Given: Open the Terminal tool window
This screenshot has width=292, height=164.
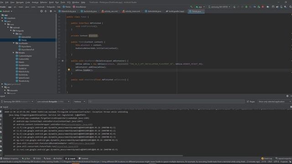Looking at the screenshot, I should point(83,159).
